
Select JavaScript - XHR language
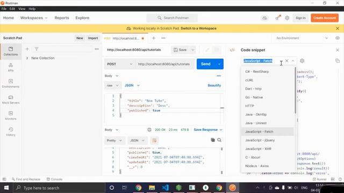click(x=268, y=149)
